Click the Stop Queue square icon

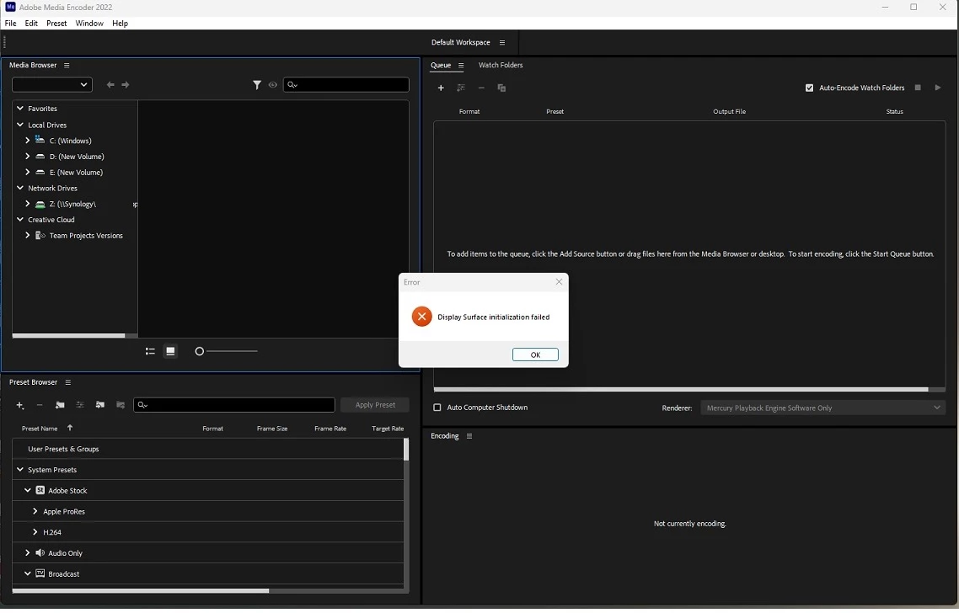[918, 88]
